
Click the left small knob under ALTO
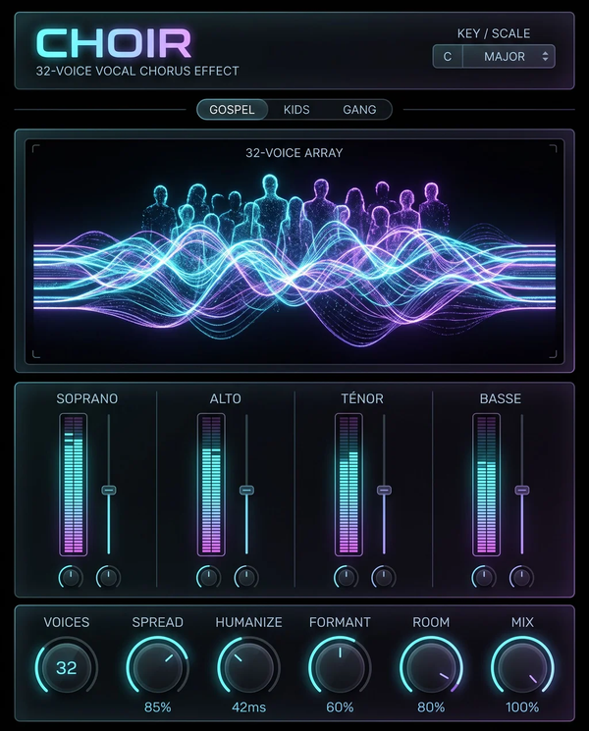coord(208,578)
